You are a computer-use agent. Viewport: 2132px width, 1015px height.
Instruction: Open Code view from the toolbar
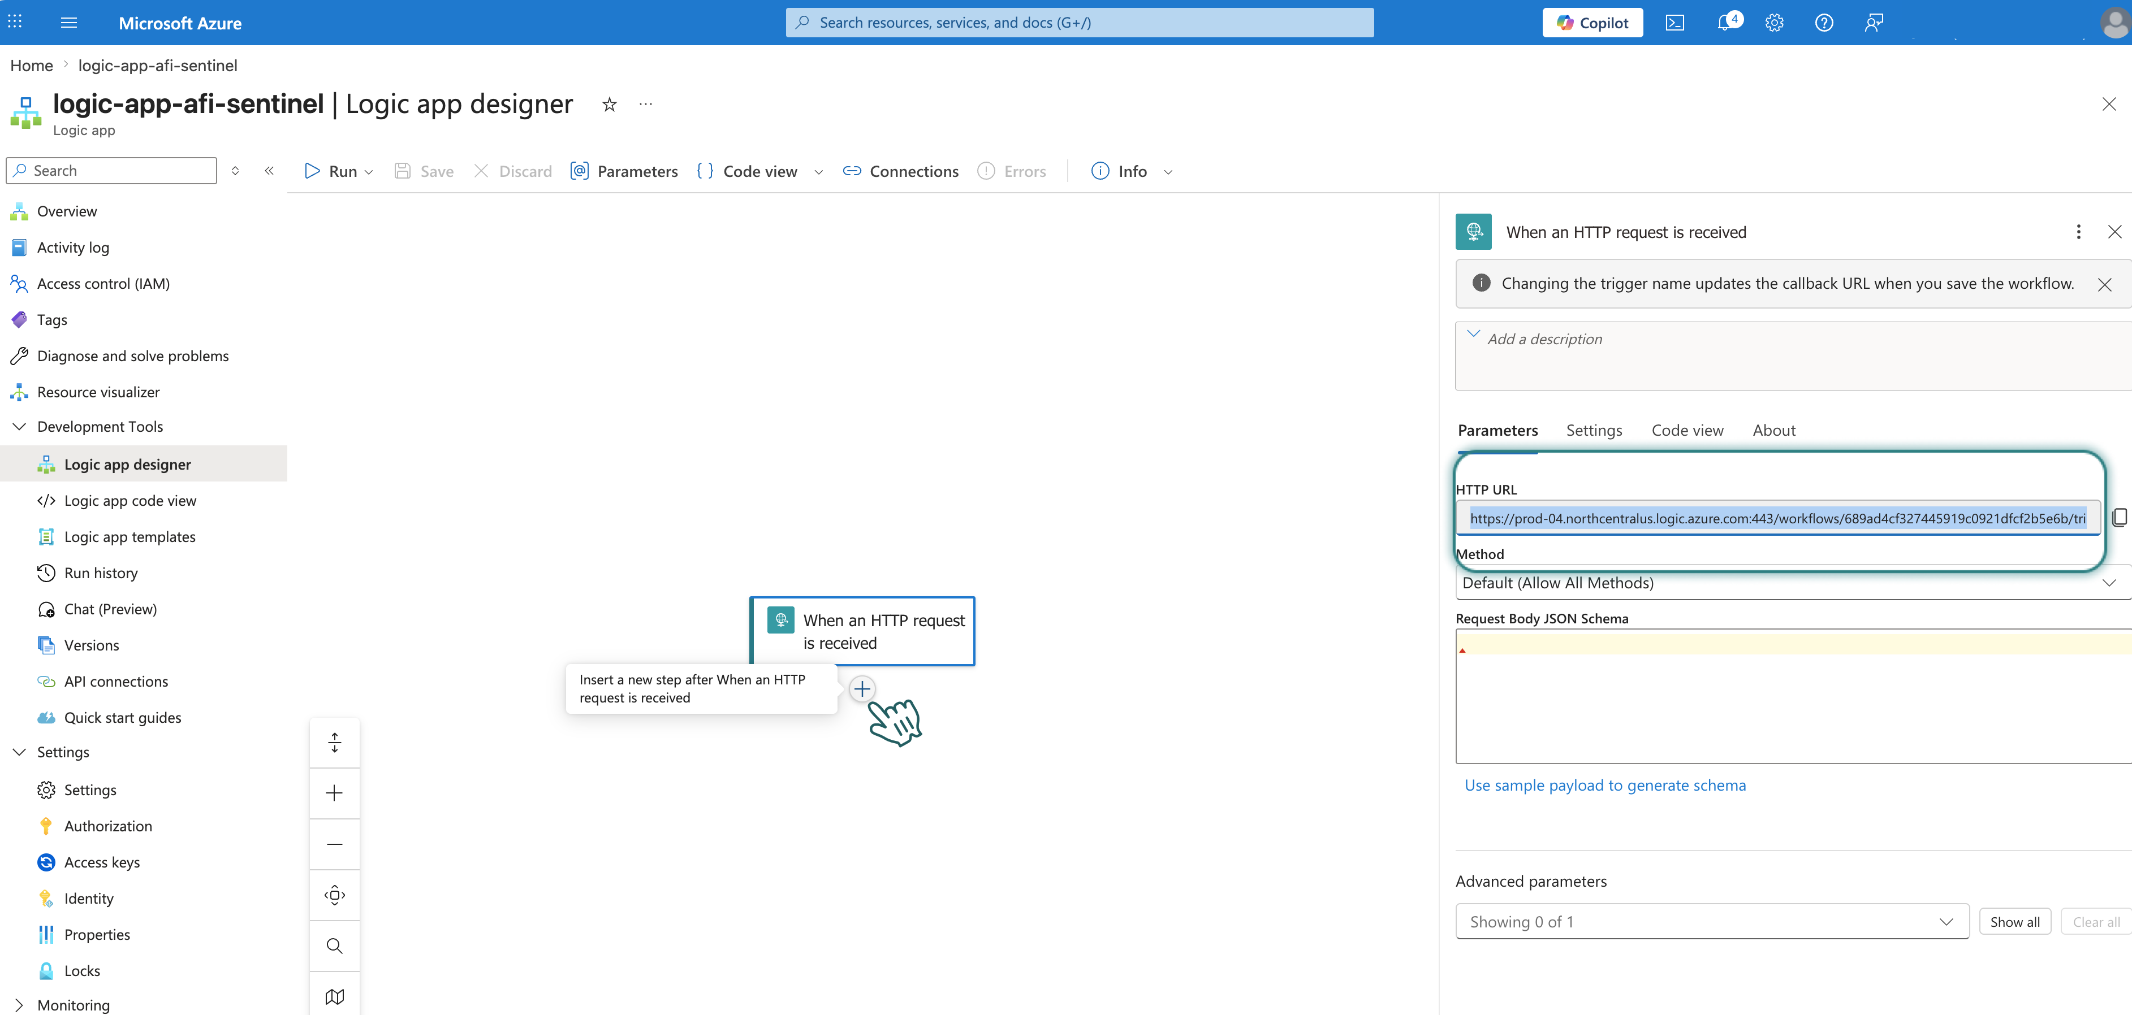pos(746,171)
